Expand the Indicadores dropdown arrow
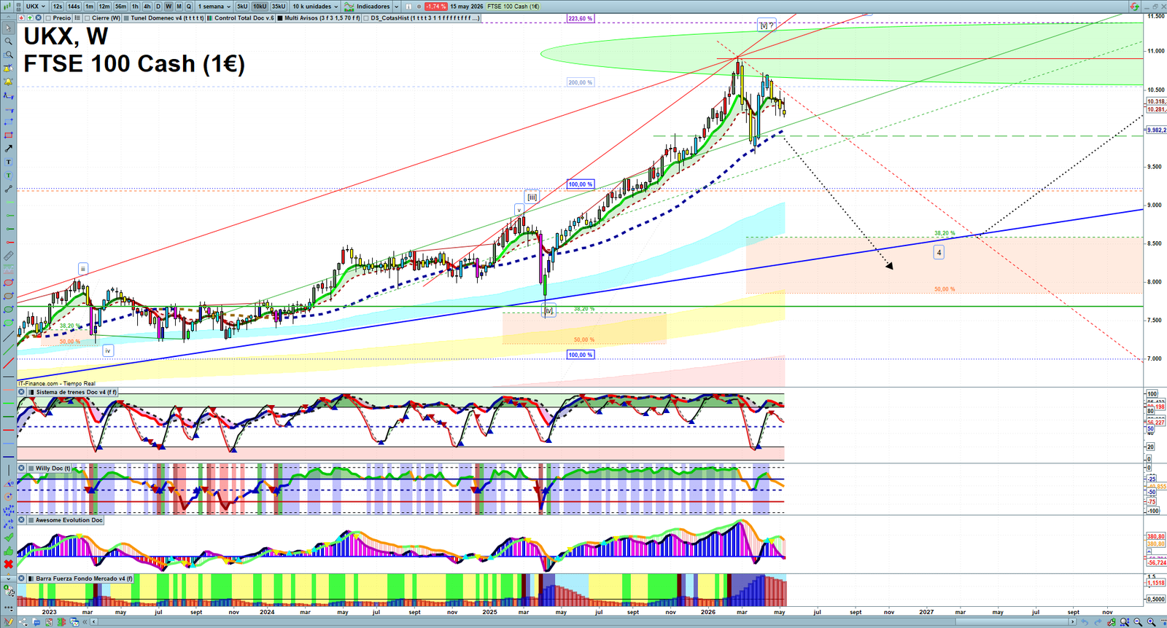 (x=396, y=7)
